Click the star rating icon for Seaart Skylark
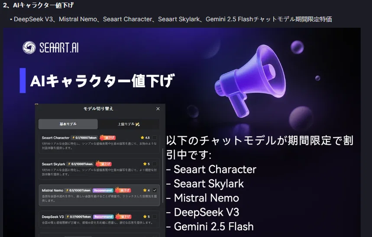Screen dimensions: 372x237 [x=145, y=164]
